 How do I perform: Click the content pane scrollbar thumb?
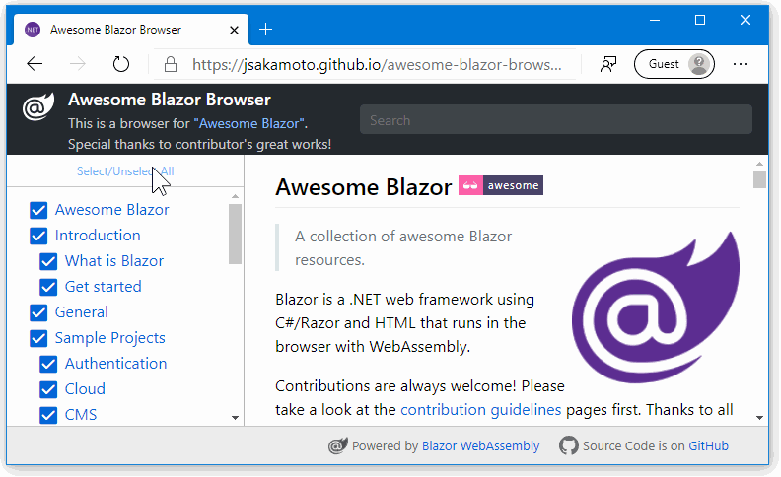pos(759,179)
